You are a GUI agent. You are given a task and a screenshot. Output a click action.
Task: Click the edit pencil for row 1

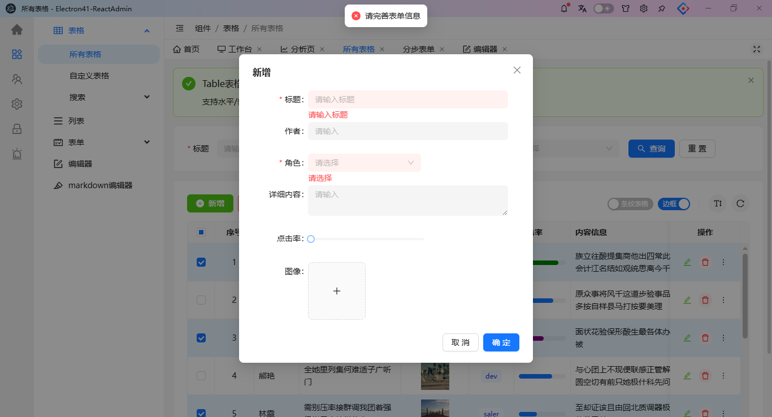point(687,262)
